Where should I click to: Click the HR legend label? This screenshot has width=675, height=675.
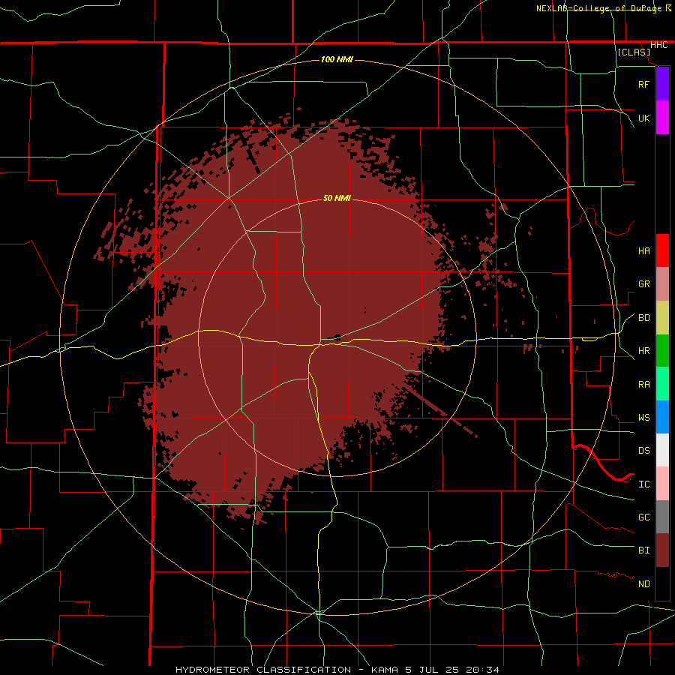coord(643,351)
